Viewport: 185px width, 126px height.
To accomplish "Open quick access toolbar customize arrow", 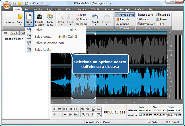I will click(52, 3).
